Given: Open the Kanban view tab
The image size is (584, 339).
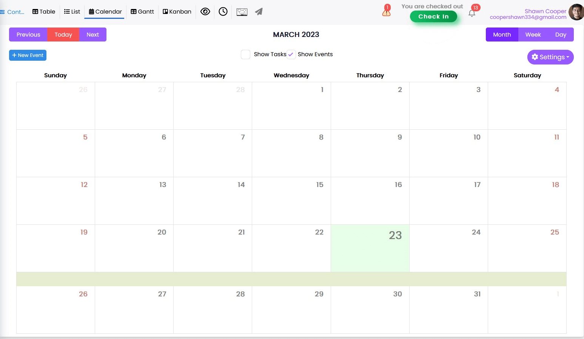Looking at the screenshot, I should 177,12.
